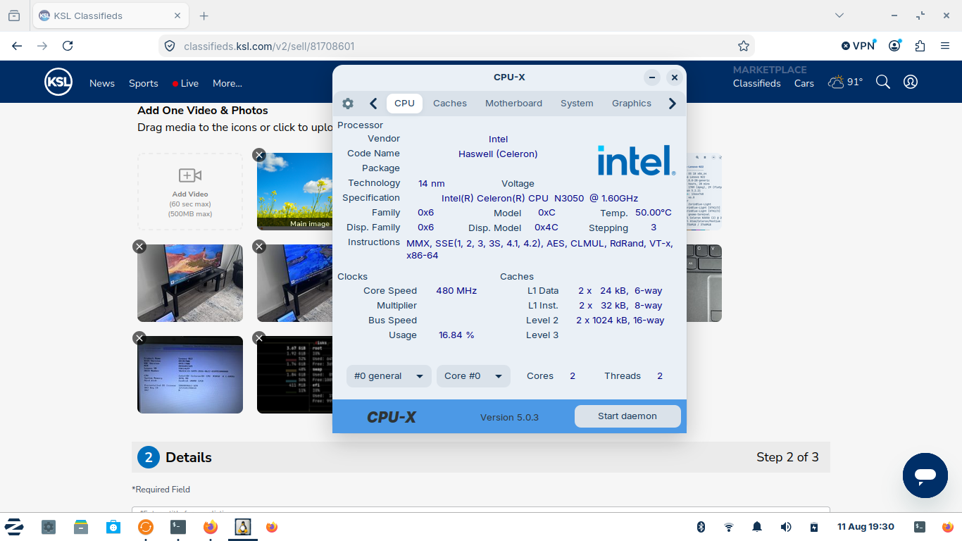Select the laptop keyboard photo thumbnail

(704, 283)
